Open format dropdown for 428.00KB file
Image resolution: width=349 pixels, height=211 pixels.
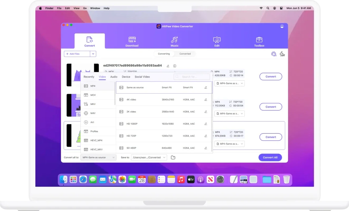229,83
